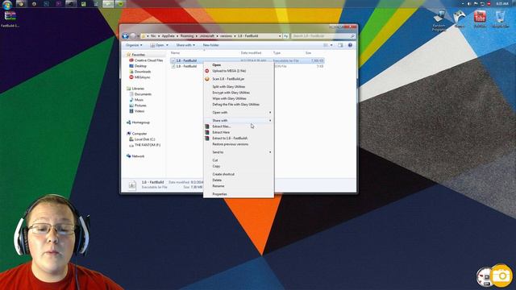516x290 pixels.
Task: Click the New folder toolbar button
Action: click(x=211, y=45)
